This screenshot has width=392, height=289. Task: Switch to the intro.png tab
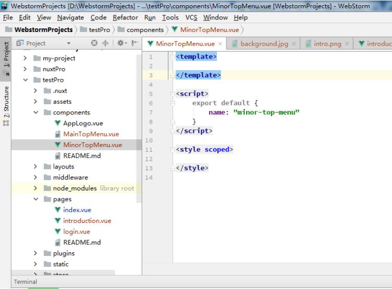328,43
